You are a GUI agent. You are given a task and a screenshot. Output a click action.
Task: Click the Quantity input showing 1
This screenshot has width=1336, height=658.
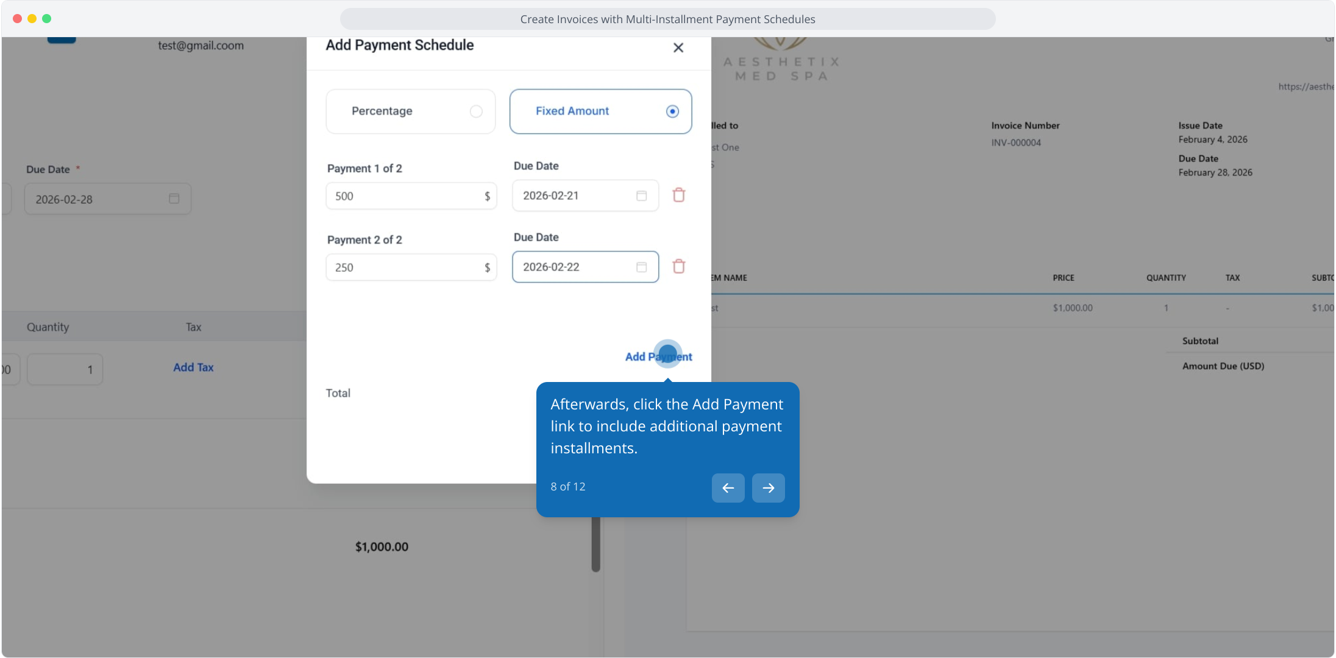coord(65,369)
